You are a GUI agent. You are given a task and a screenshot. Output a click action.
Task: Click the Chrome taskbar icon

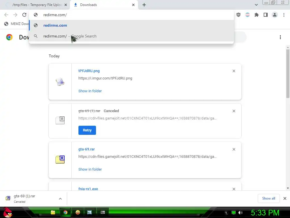tap(65, 212)
